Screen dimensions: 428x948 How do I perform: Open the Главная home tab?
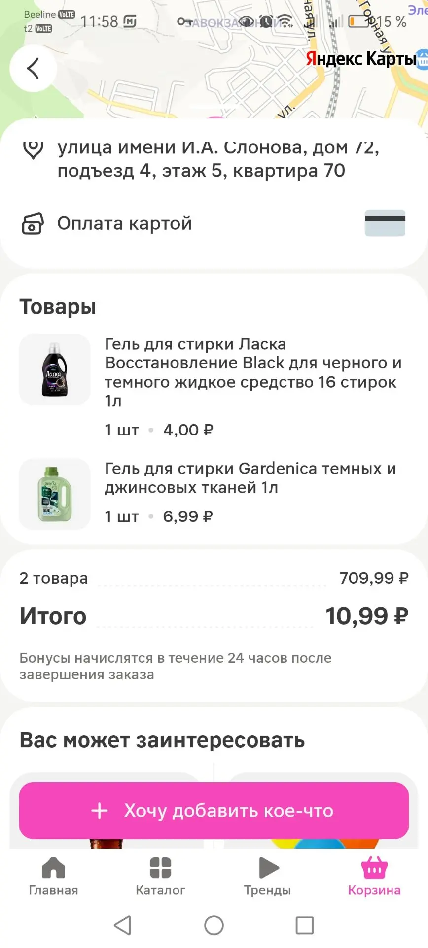coord(53,876)
